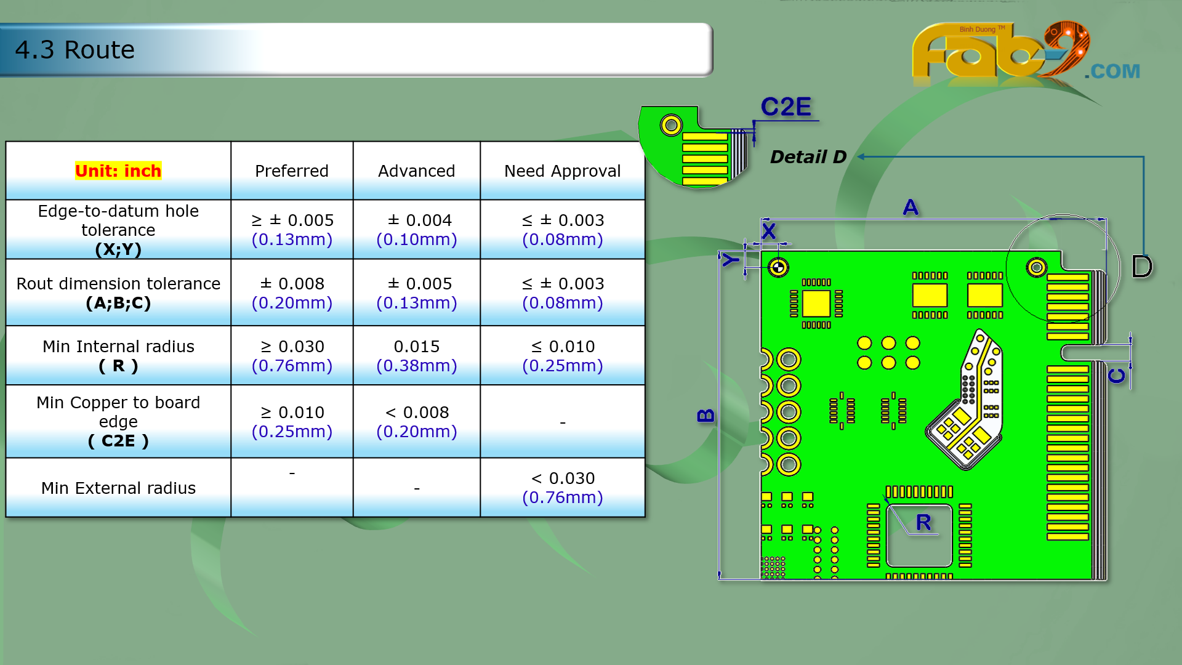Click the 'Need Approval' column header
This screenshot has width=1182, height=665.
point(562,171)
